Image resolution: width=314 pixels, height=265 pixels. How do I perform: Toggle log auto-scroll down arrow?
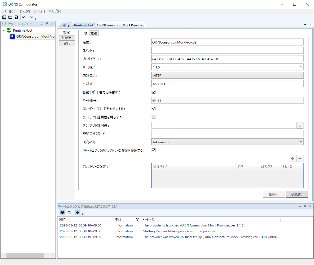[x=77, y=212]
